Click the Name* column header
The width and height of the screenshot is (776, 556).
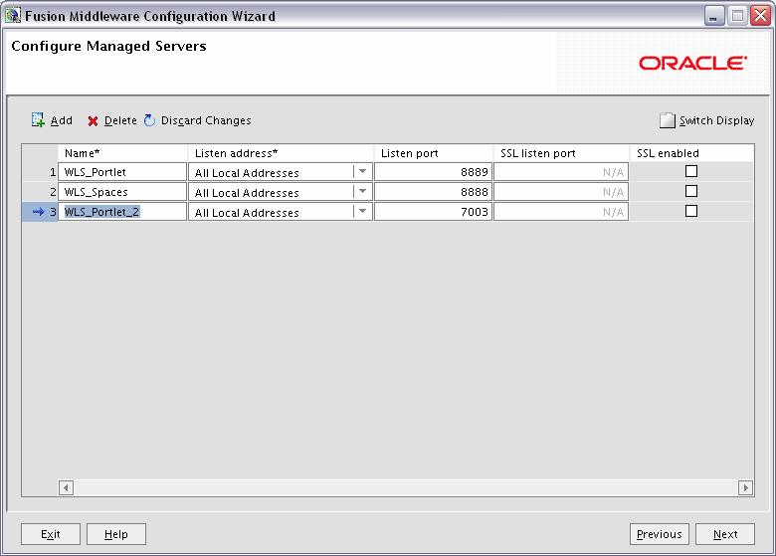coord(122,153)
